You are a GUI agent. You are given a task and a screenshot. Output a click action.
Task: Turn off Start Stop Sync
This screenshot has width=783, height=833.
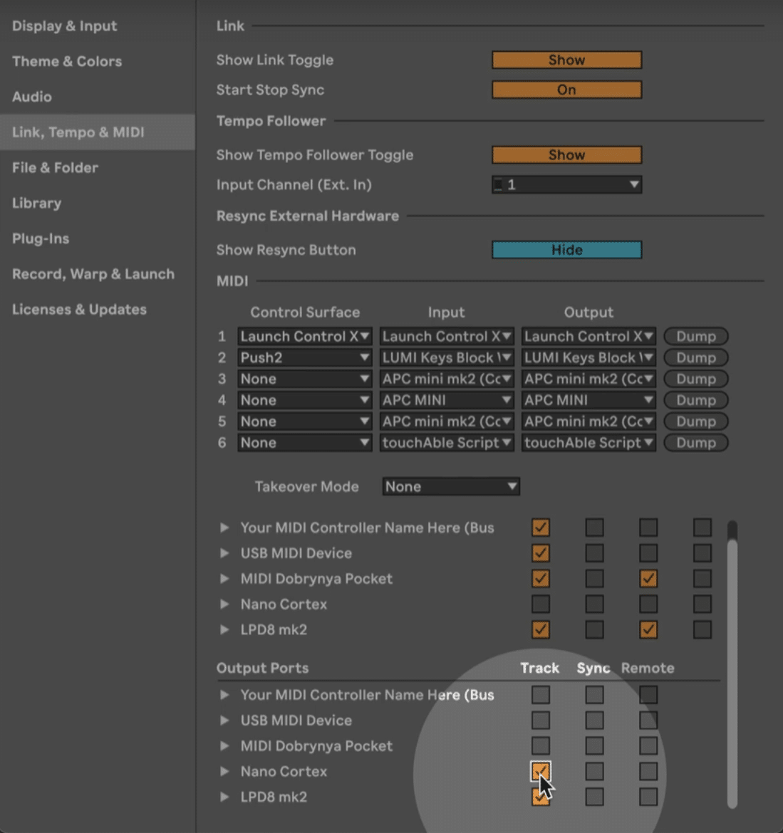click(x=566, y=90)
